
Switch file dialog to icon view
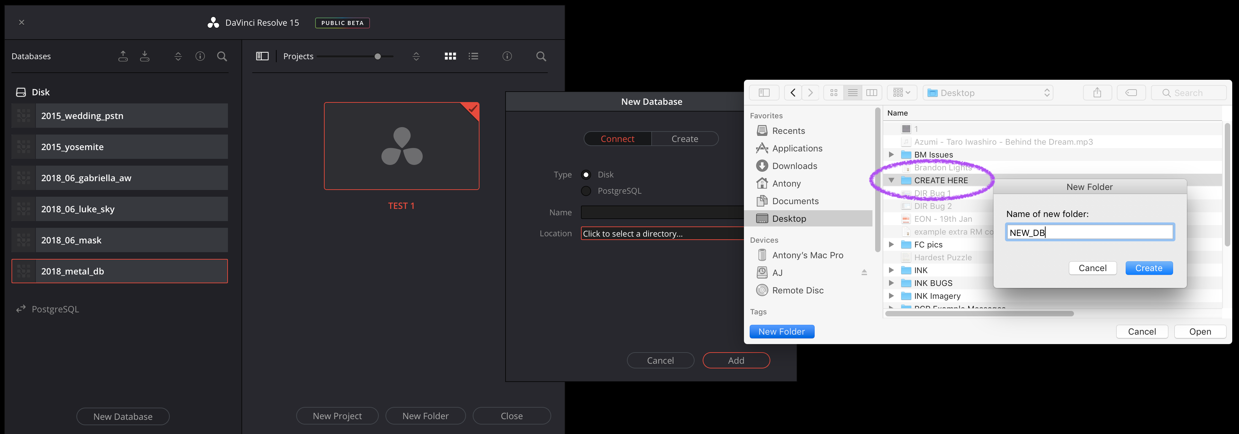point(834,93)
